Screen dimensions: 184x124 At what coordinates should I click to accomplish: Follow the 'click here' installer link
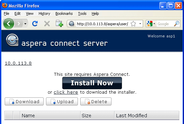[66, 92]
